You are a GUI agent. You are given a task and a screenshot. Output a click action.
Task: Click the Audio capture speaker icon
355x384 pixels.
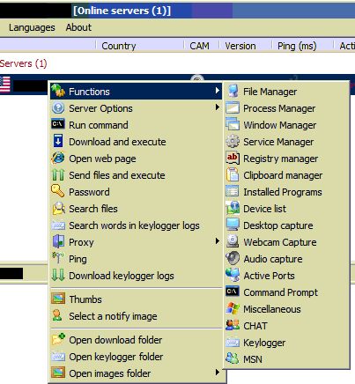pos(233,258)
